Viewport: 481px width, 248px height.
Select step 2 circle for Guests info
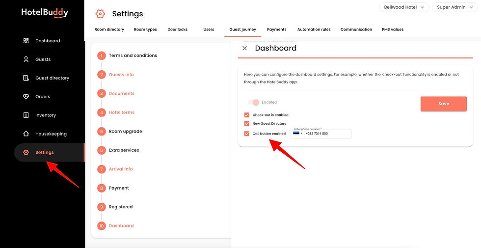coord(102,75)
